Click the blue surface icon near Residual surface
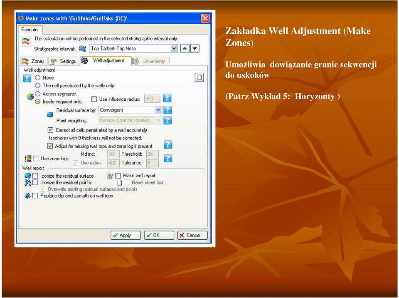 pyautogui.click(x=50, y=115)
